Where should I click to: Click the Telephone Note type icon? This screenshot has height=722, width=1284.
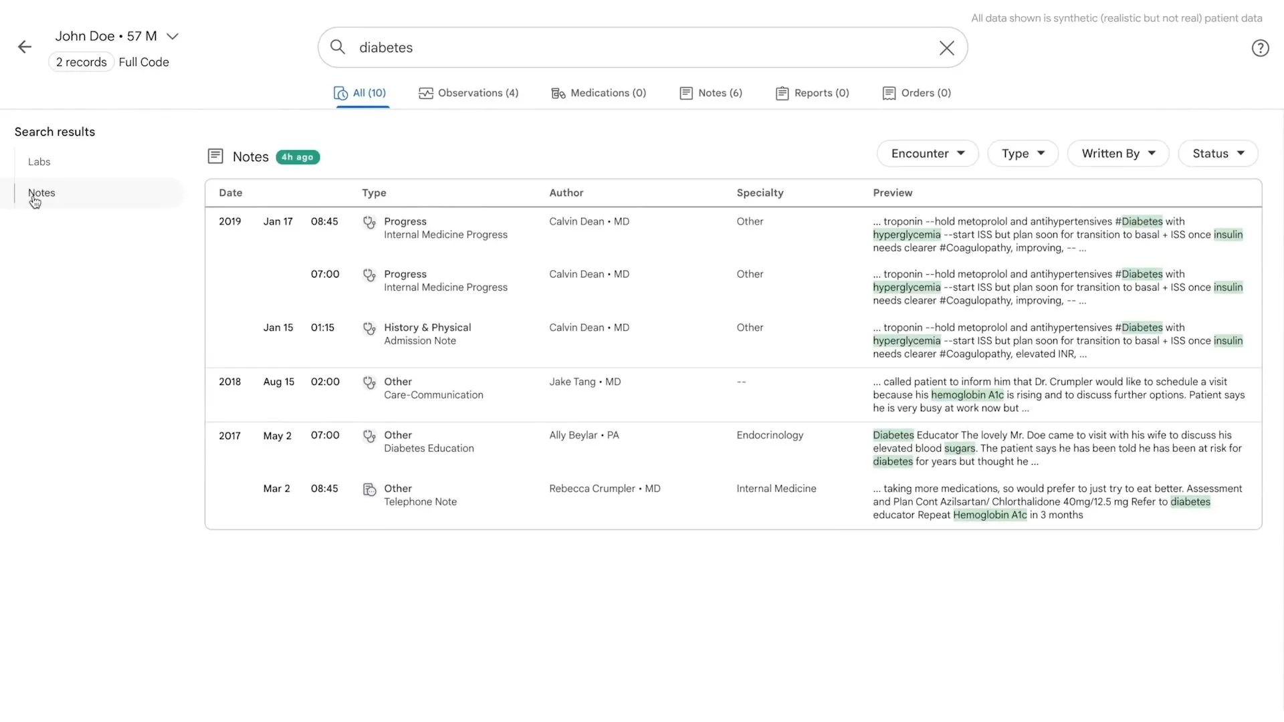click(369, 489)
